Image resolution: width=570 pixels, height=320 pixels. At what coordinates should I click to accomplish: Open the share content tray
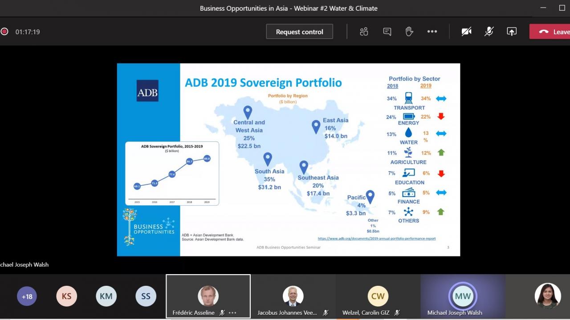click(x=512, y=32)
